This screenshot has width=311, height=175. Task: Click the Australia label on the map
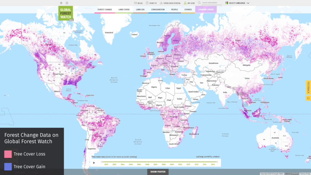(275, 138)
